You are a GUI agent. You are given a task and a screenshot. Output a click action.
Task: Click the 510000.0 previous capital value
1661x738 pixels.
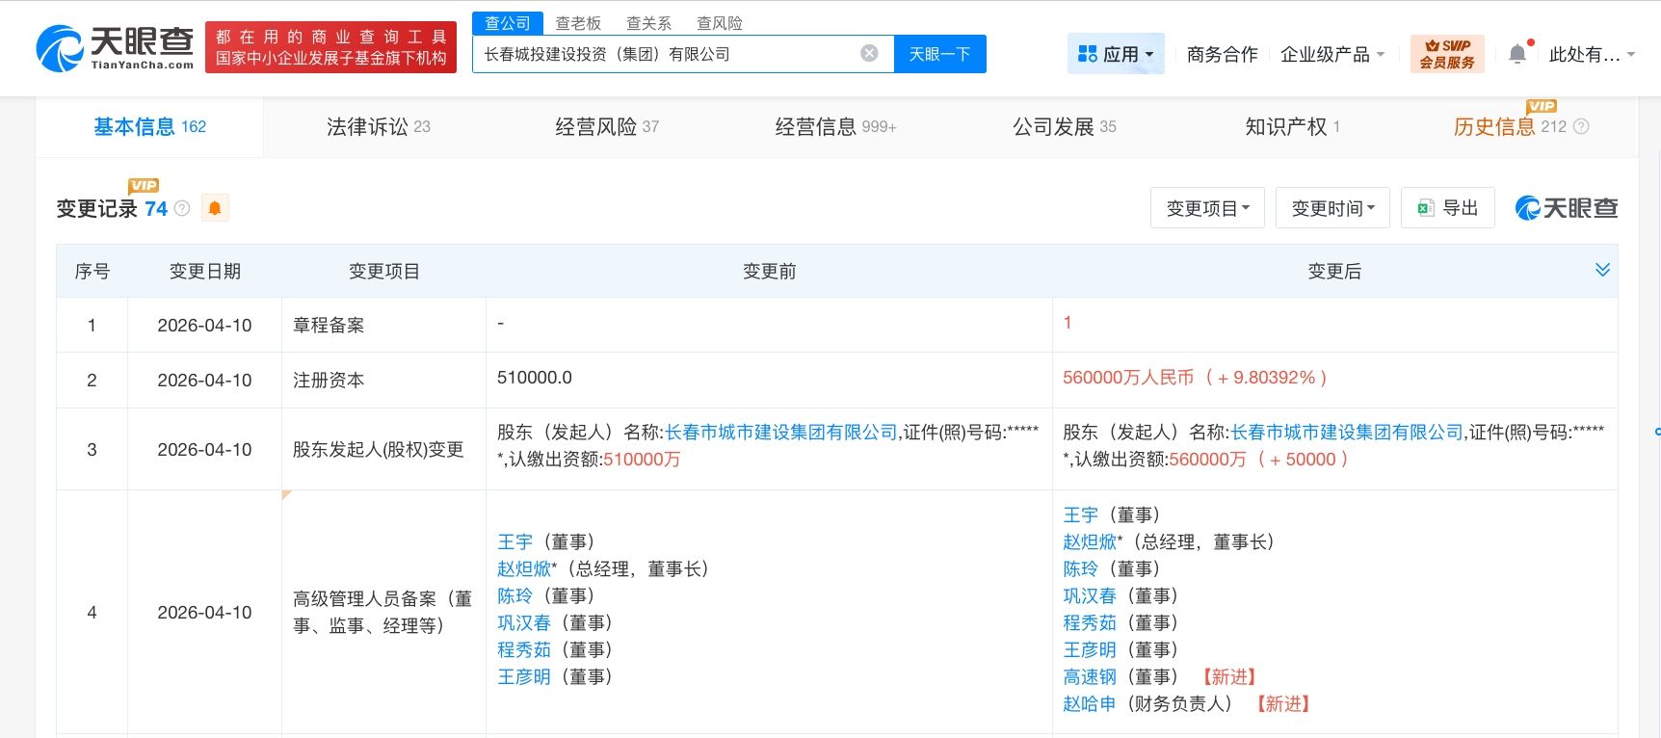[535, 378]
